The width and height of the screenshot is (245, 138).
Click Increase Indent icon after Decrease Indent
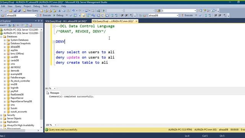click(x=126, y=15)
